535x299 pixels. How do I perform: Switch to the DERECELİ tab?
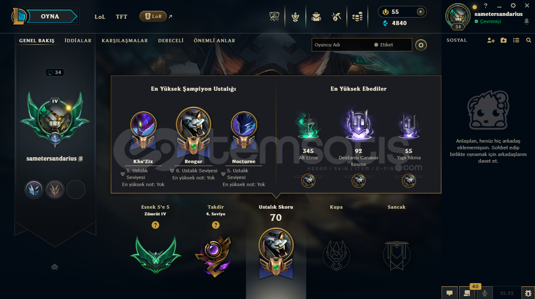coord(171,41)
